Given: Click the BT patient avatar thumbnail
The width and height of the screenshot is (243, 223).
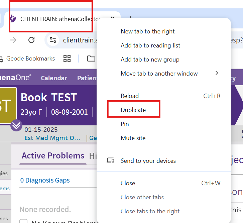Looking at the screenshot, I should coord(8,105).
